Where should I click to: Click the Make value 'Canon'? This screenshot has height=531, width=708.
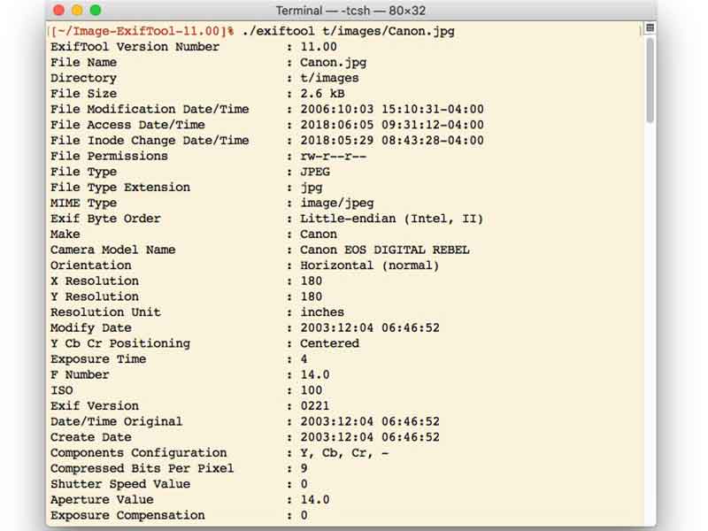(319, 235)
